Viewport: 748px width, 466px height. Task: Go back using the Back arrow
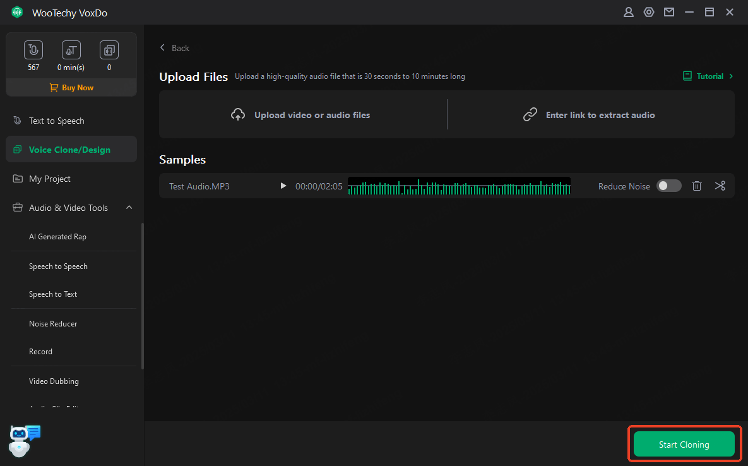[174, 48]
